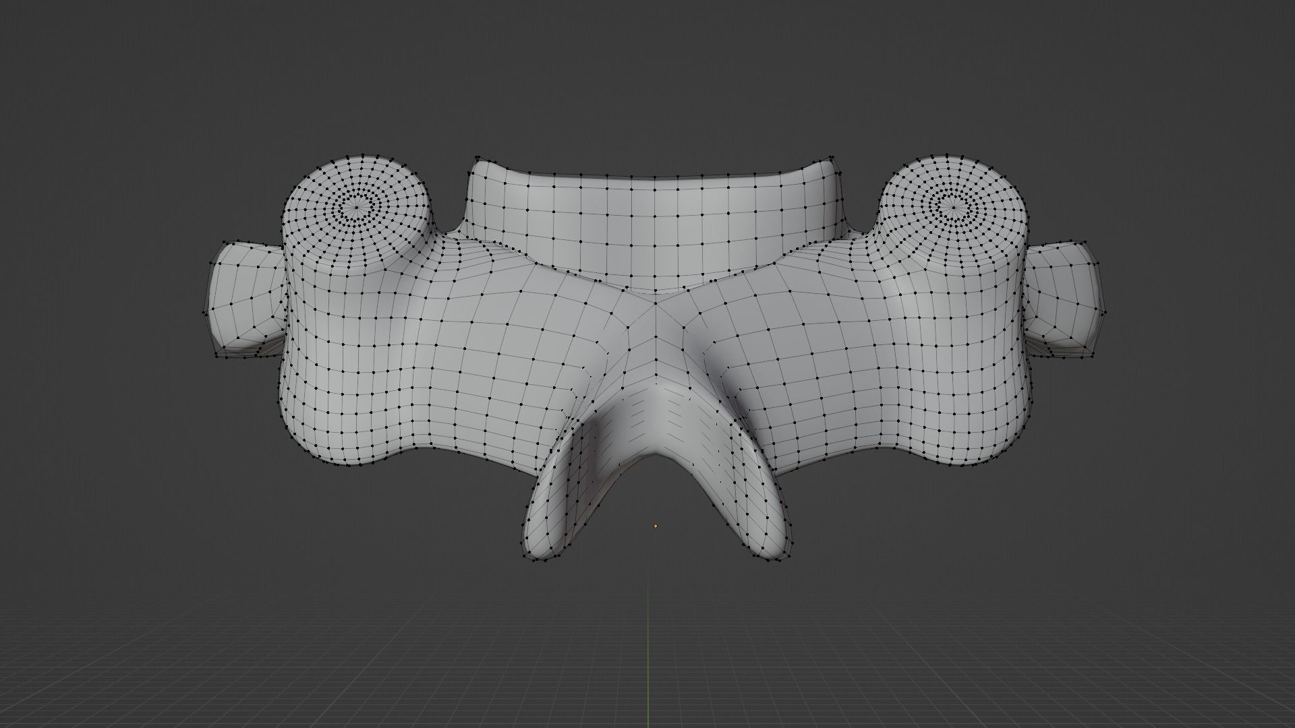Click top-right raised corner of central body
The height and width of the screenshot is (728, 1295).
coord(828,163)
